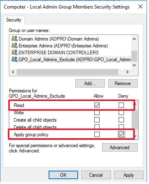
Task: Open Advanced permissions settings
Action: pos(120,148)
